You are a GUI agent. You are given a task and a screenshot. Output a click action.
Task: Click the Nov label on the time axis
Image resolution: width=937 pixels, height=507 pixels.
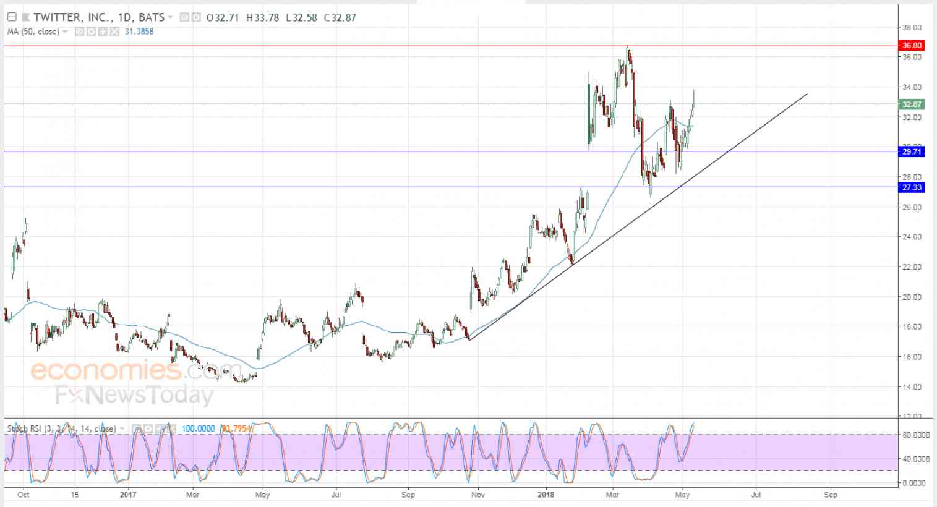[x=477, y=495]
